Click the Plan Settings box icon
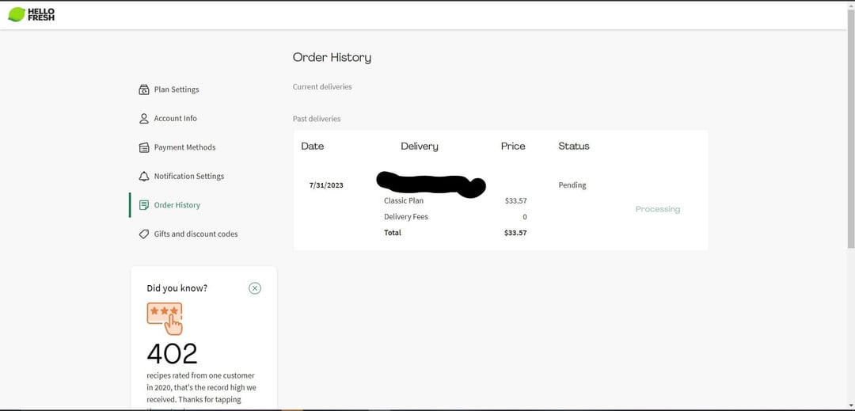The width and height of the screenshot is (855, 411). pyautogui.click(x=144, y=89)
